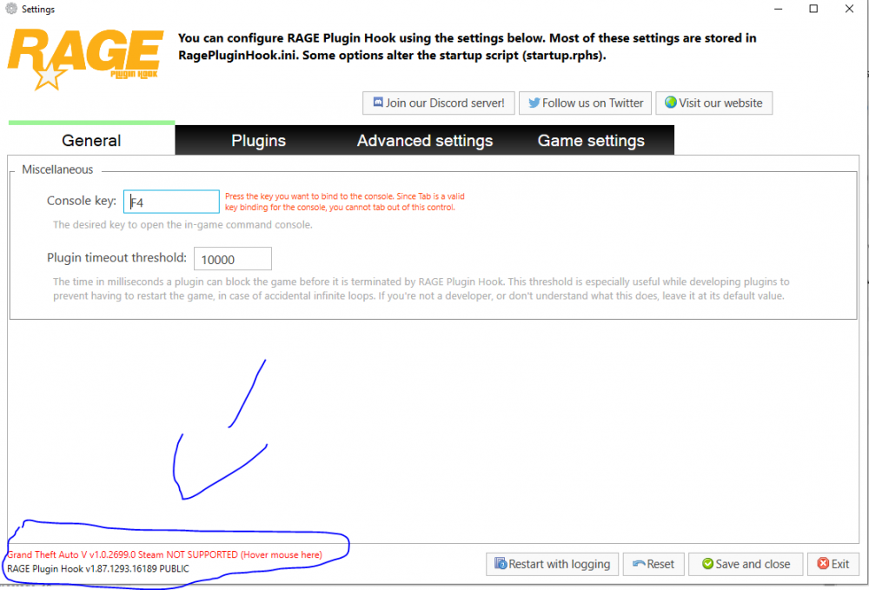Click the Restart with logging icon
The width and height of the screenshot is (869, 590).
click(x=501, y=564)
